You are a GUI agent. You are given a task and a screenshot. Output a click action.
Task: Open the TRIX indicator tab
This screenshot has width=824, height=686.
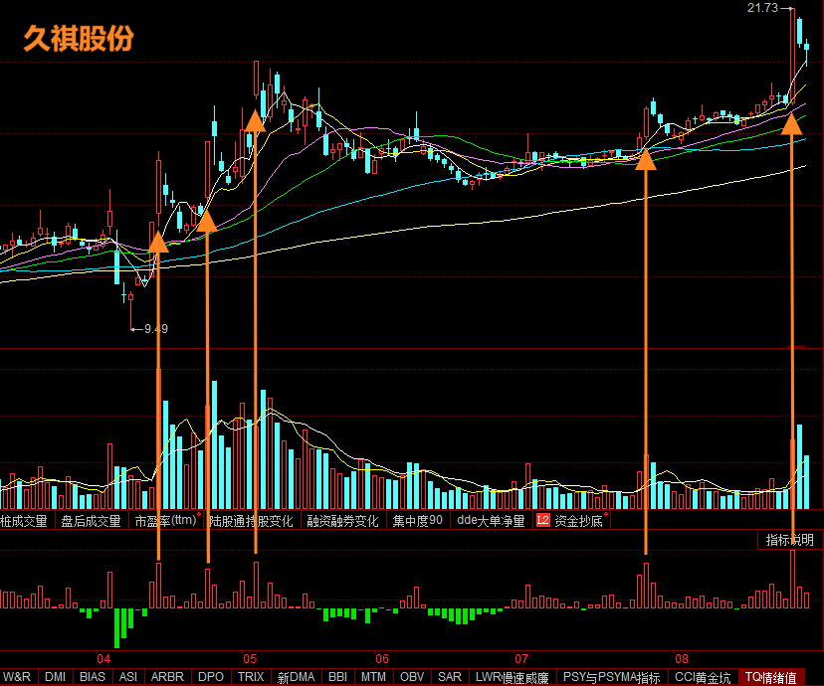[x=251, y=677]
